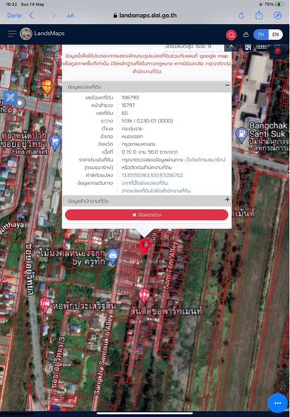
Task: Switch language to EN
Action: [x=275, y=35]
